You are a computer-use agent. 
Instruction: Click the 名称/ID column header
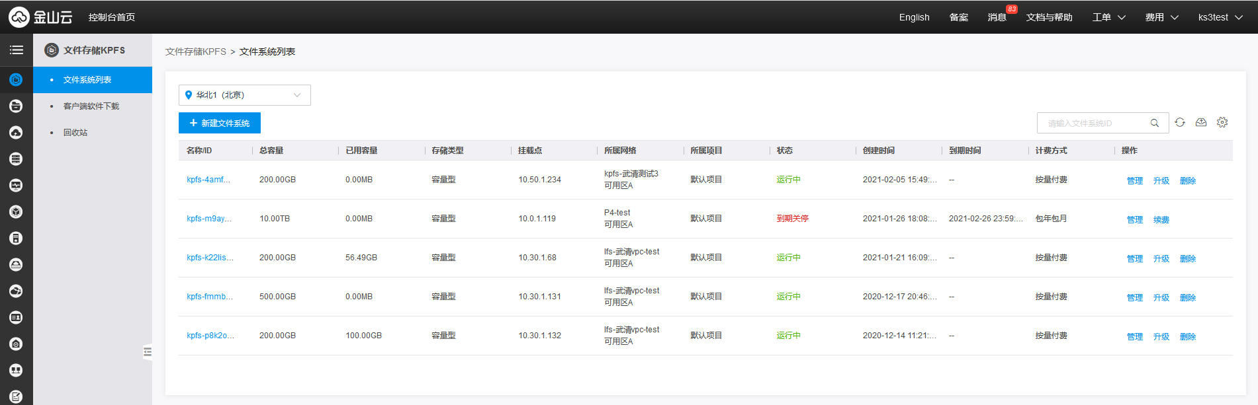199,151
